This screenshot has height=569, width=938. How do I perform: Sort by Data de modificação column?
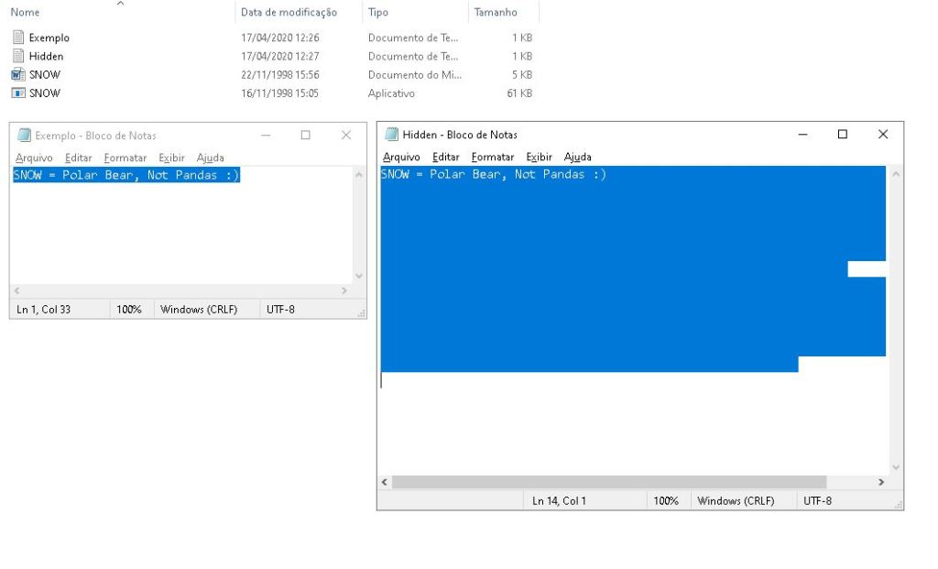(289, 13)
